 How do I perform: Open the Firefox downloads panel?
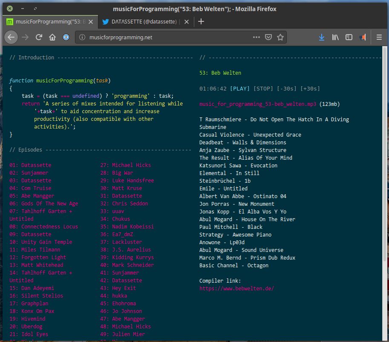click(322, 37)
